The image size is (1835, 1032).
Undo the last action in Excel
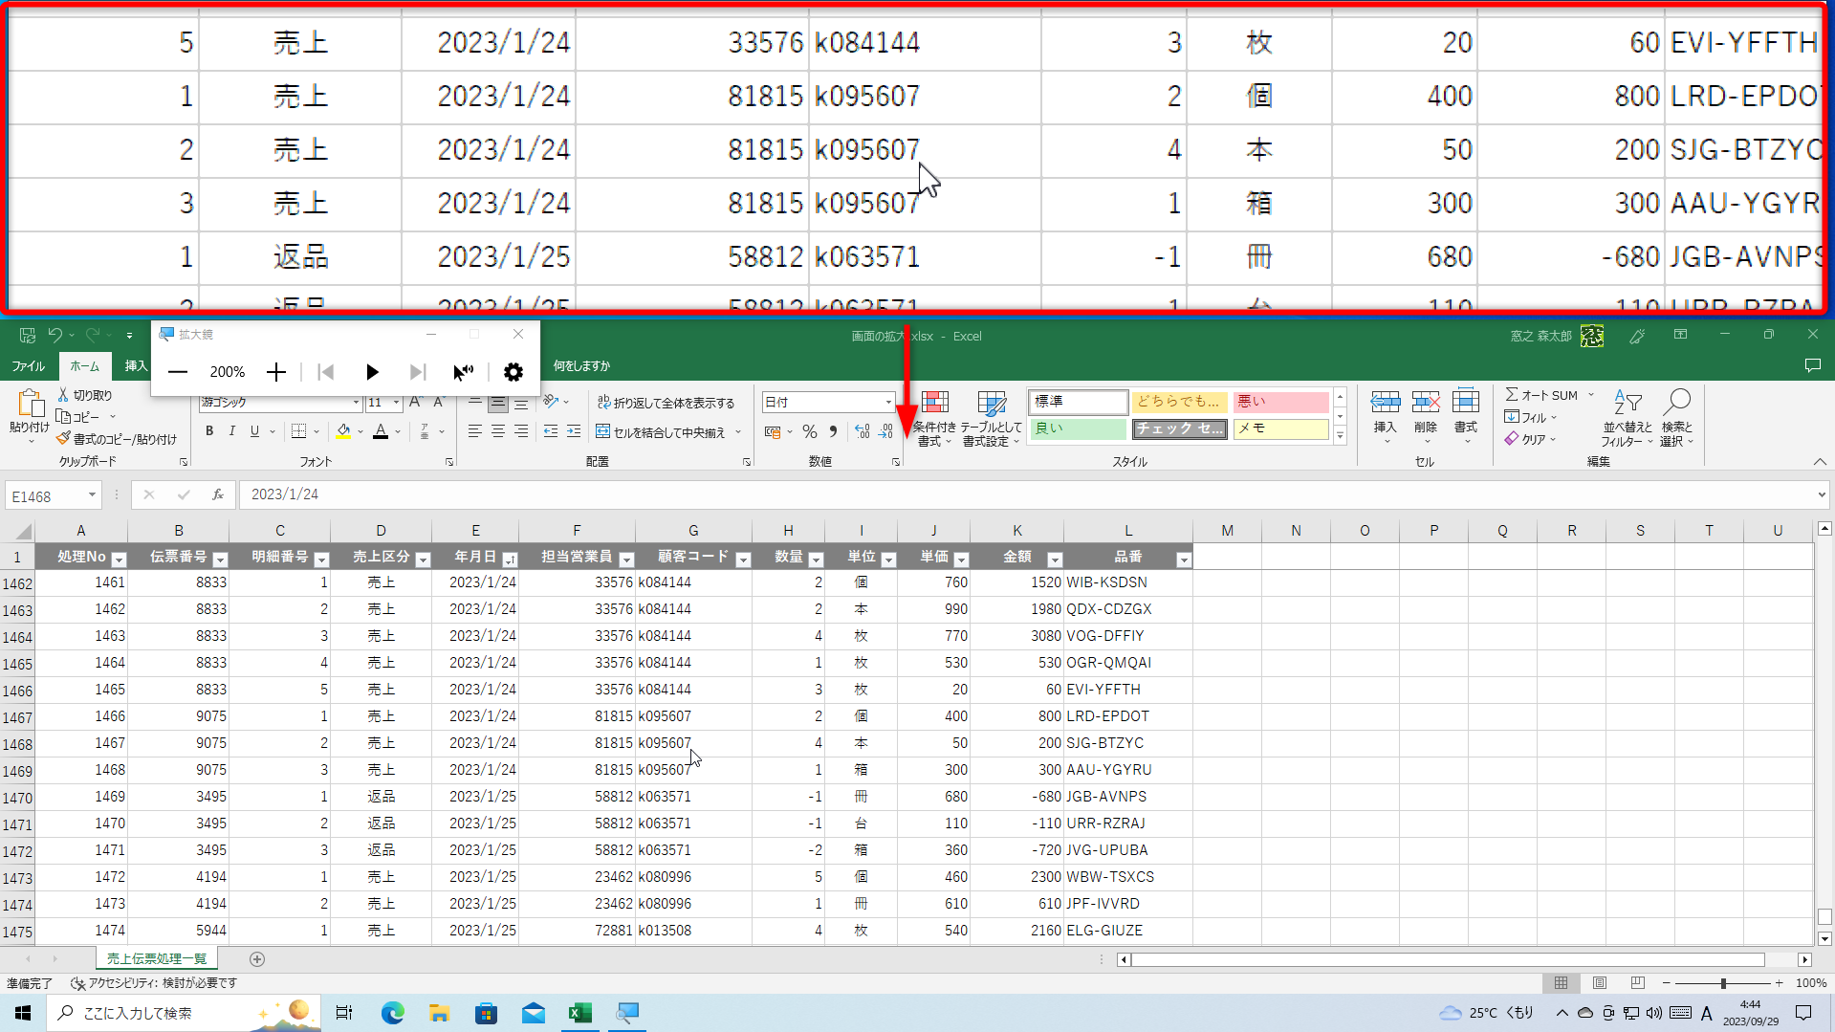pyautogui.click(x=55, y=336)
